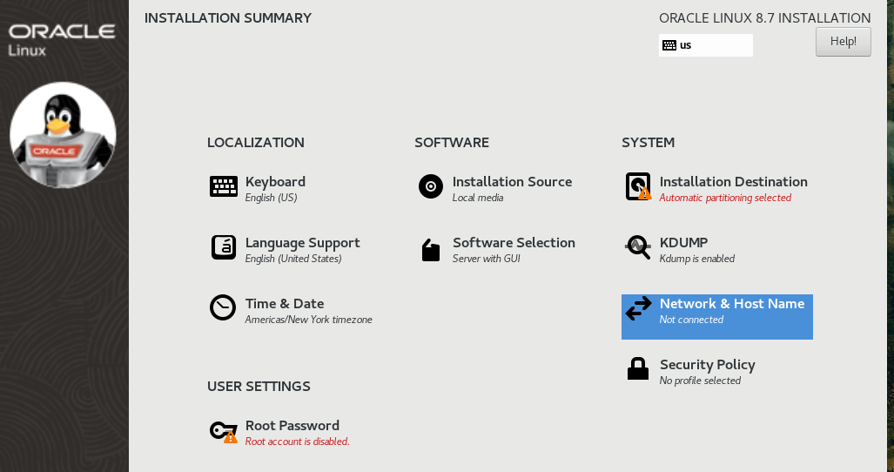Choose the Installation Source label

click(512, 182)
